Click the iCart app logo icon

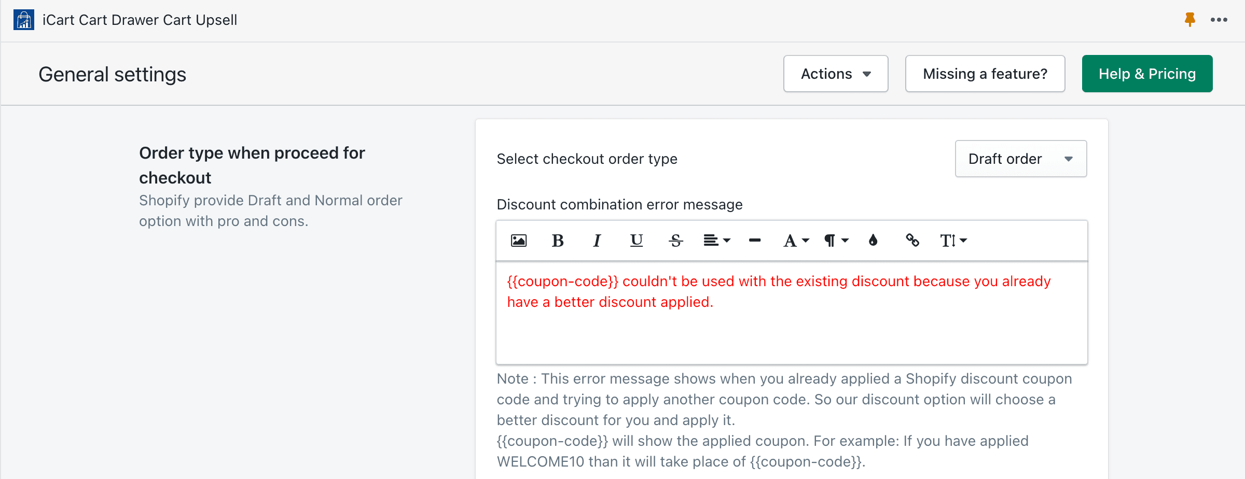coord(24,20)
